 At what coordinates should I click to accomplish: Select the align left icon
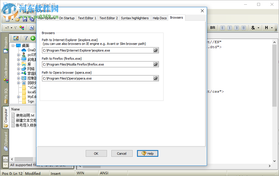223,28
